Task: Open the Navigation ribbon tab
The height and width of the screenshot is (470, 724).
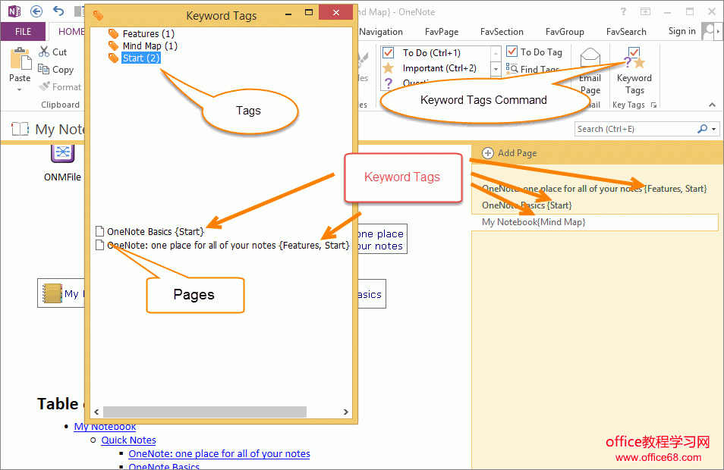Action: pyautogui.click(x=381, y=31)
